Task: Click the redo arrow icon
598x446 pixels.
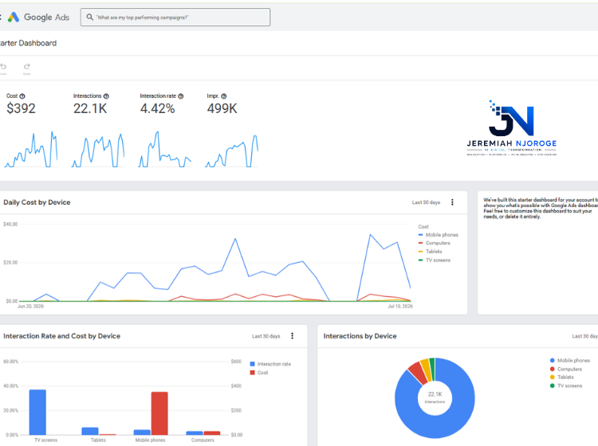Action: [26, 66]
